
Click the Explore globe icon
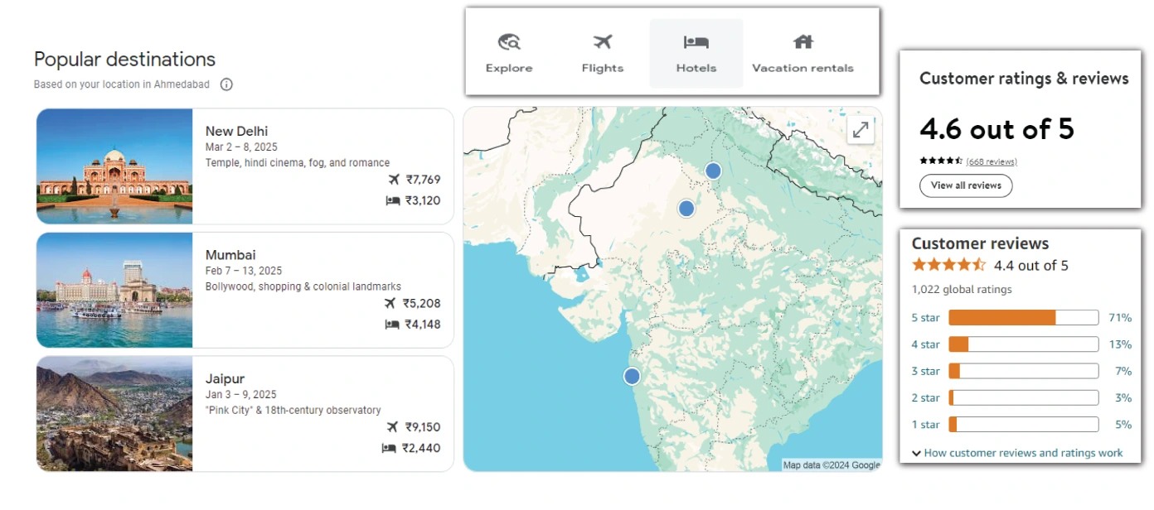pyautogui.click(x=509, y=42)
